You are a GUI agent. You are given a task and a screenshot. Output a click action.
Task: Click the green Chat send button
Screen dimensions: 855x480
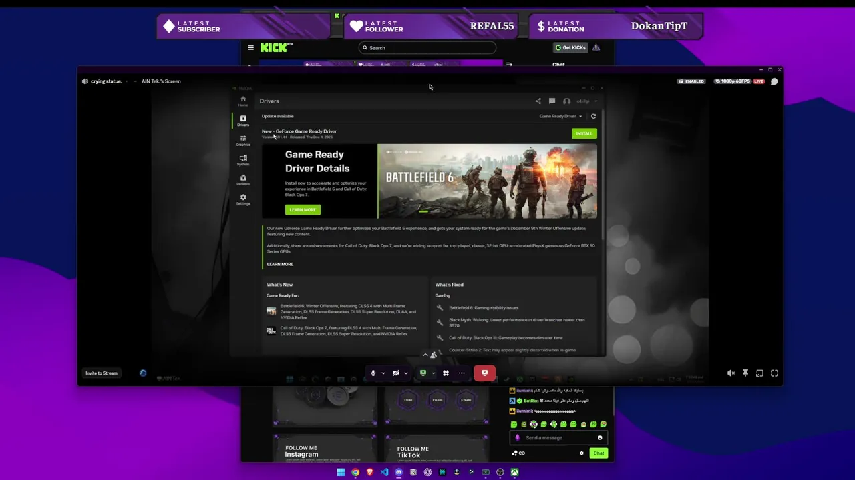(x=598, y=453)
